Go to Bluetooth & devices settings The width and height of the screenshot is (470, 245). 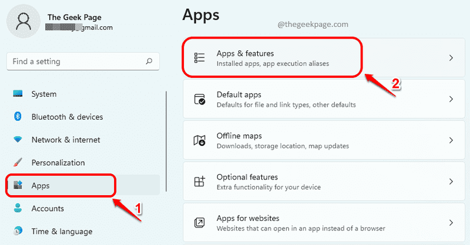(x=83, y=117)
